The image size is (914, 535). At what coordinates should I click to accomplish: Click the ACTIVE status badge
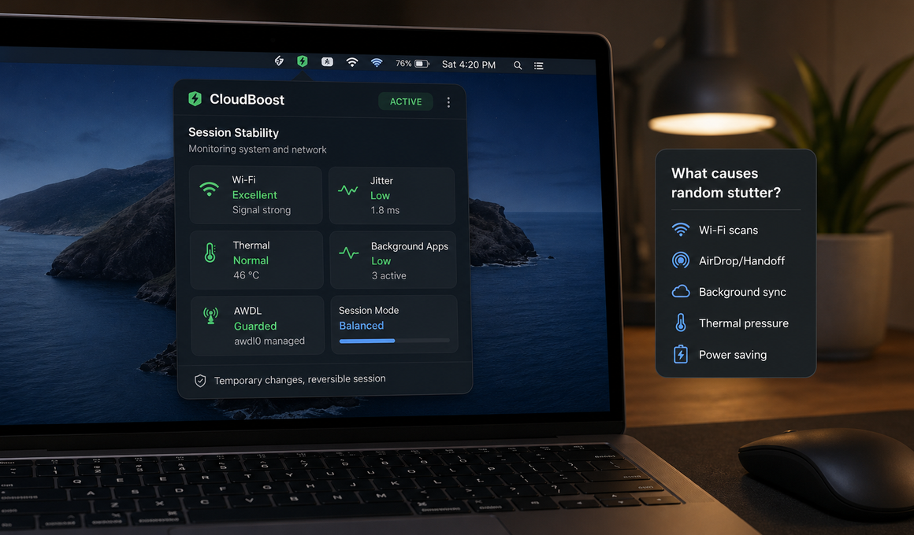[406, 101]
